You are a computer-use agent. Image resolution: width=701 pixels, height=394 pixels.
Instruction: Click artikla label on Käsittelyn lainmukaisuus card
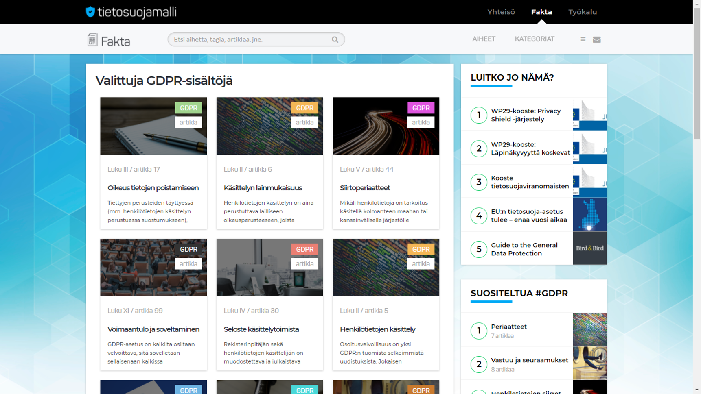304,122
